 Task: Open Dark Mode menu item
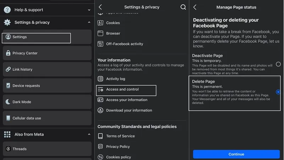tap(47, 102)
